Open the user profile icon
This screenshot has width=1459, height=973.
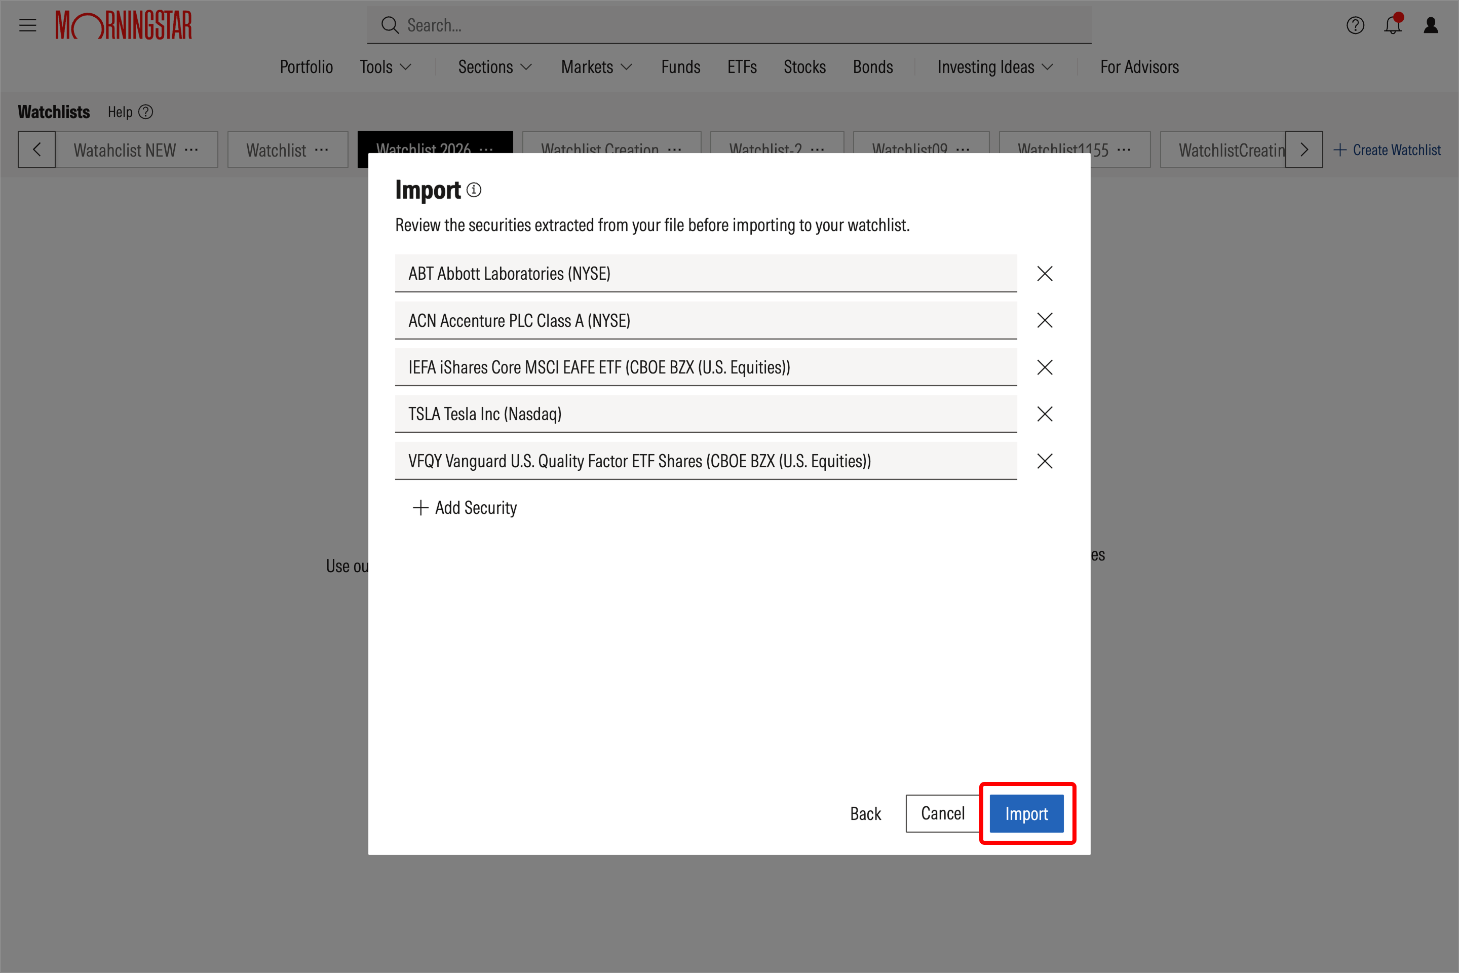click(1431, 25)
